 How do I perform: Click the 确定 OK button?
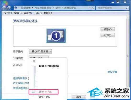(79, 97)
